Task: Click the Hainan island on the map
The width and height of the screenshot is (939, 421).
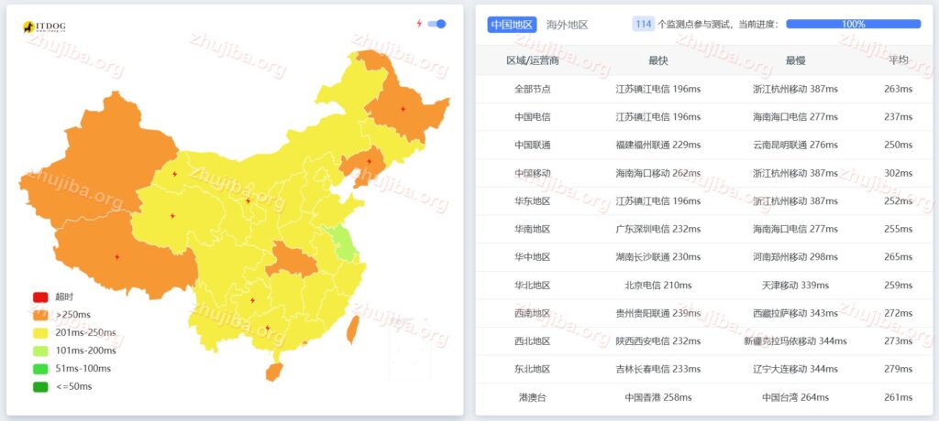Action: click(x=273, y=372)
